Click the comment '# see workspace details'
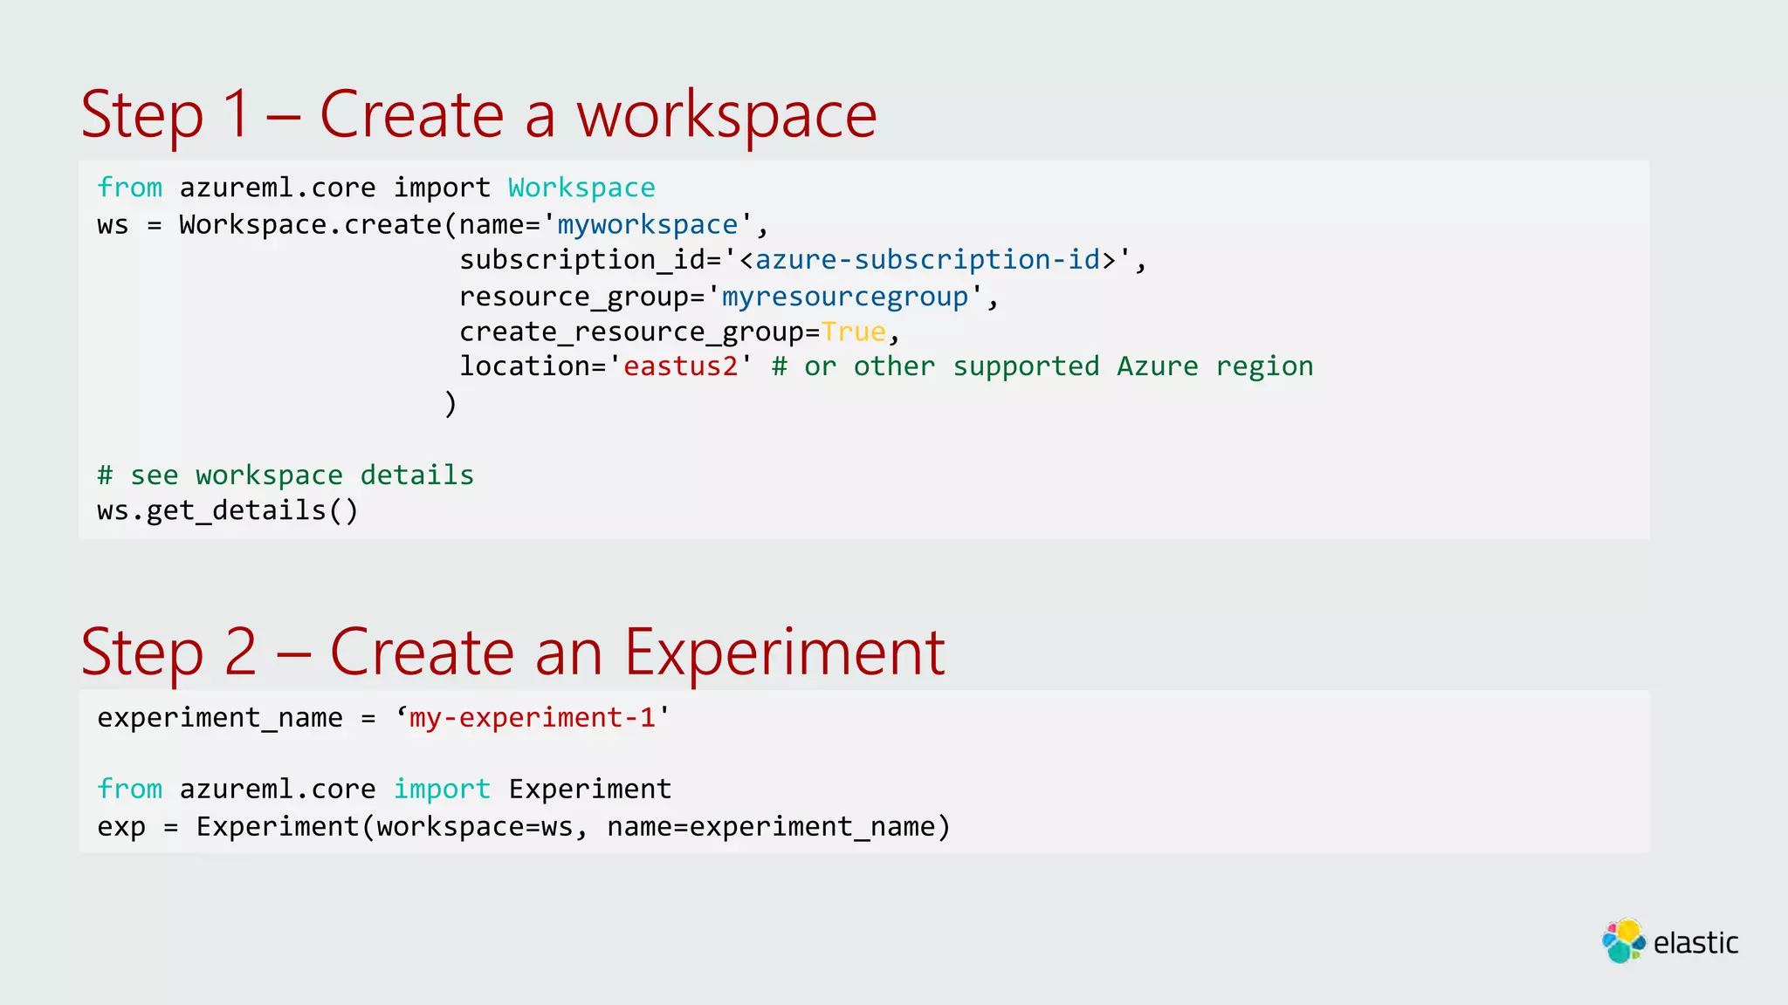1788x1005 pixels. tap(285, 475)
